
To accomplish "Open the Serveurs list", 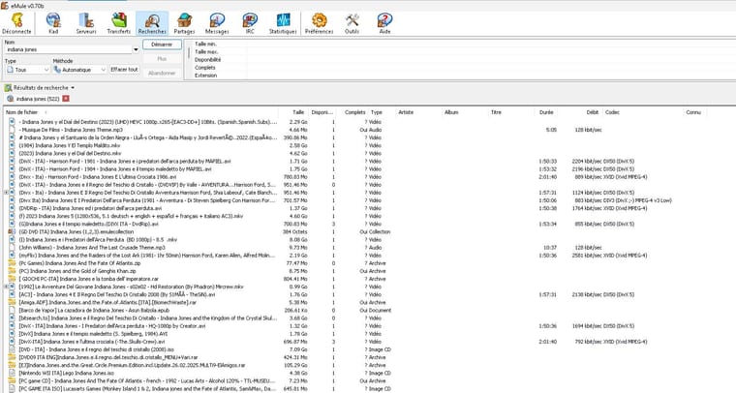I will pos(85,21).
